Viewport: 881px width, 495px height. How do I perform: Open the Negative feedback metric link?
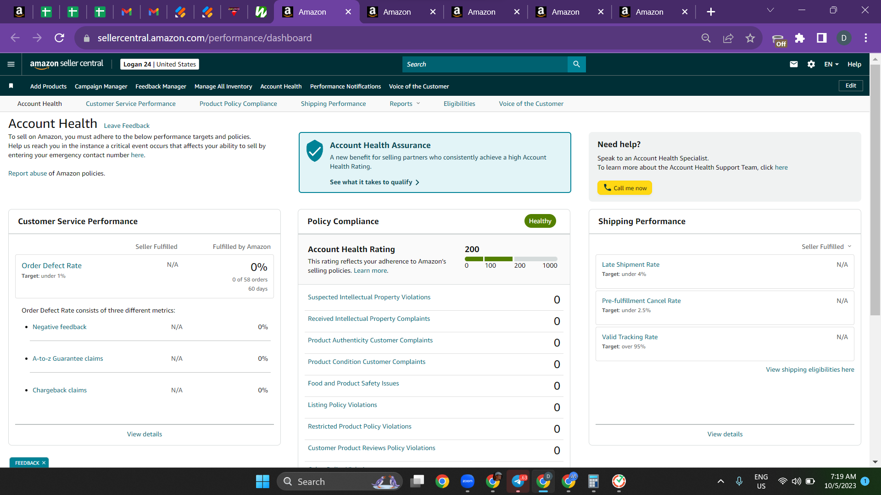60,327
